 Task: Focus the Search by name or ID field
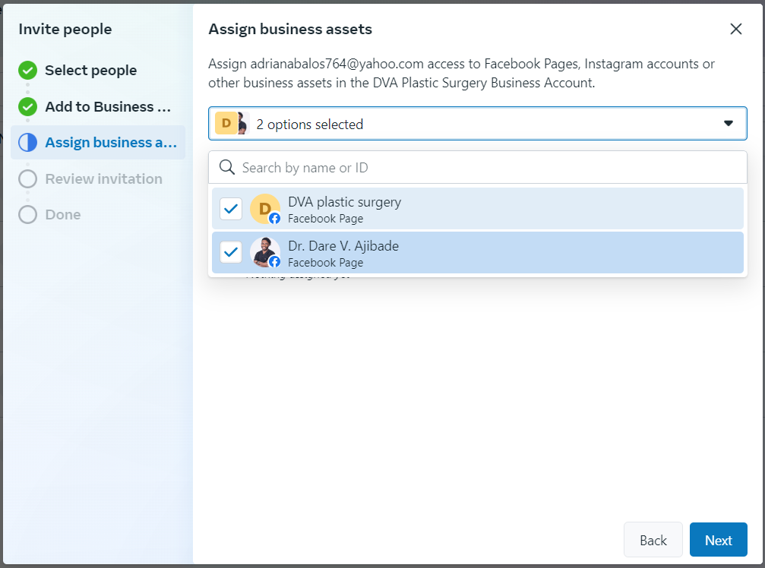478,167
